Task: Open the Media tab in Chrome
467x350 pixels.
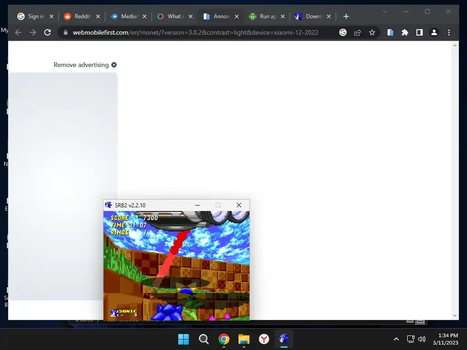Action: pyautogui.click(x=125, y=16)
